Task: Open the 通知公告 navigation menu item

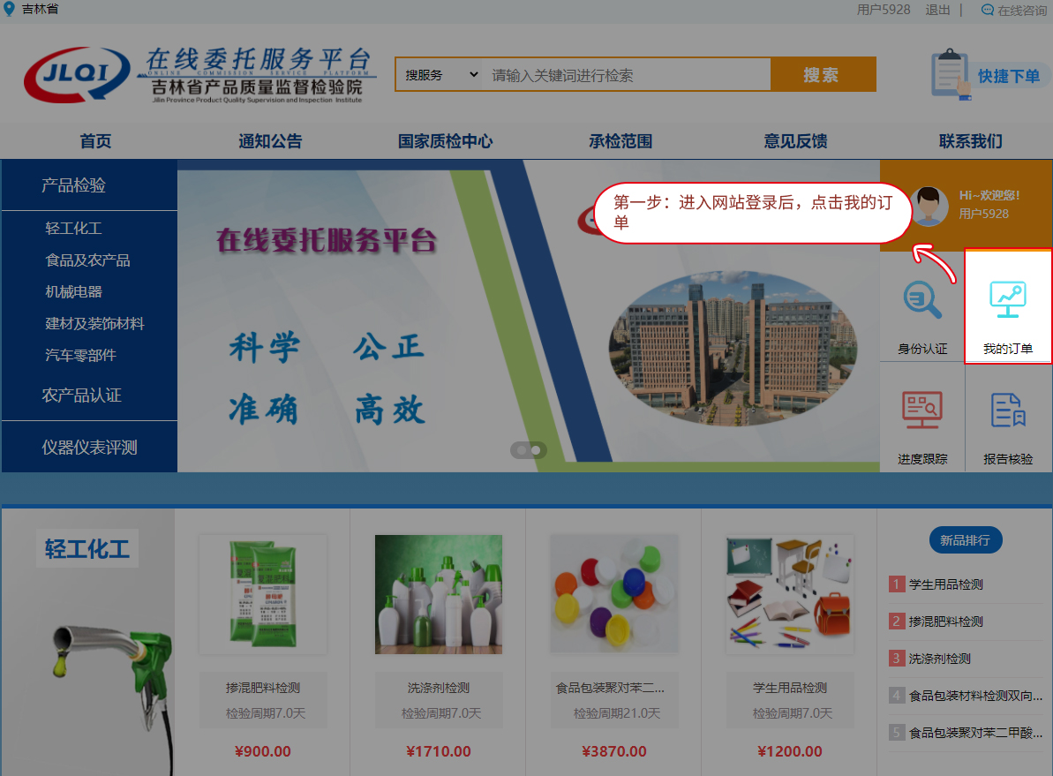Action: (270, 141)
